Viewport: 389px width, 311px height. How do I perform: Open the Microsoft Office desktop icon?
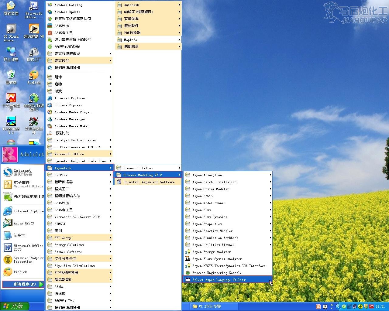pyautogui.click(x=34, y=10)
